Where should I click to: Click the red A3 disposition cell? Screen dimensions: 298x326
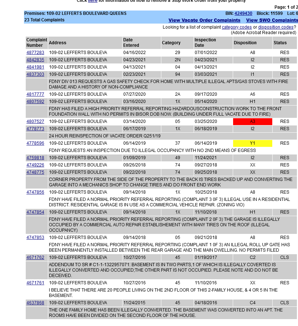pos(252,121)
